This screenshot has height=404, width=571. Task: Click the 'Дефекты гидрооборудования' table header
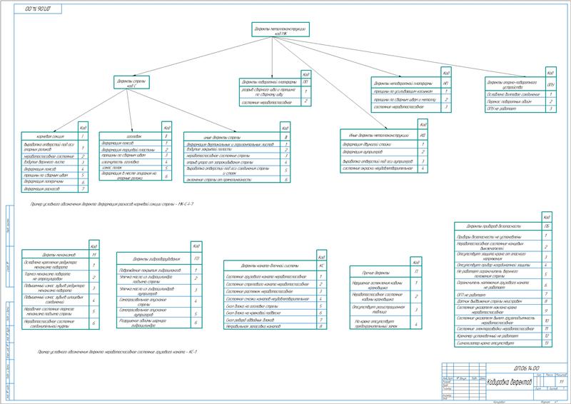(x=153, y=259)
